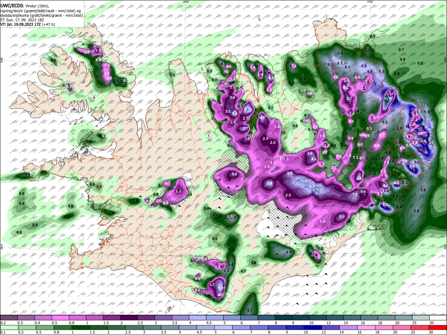Click the 20W longitude label at the top

[x=186, y=2]
